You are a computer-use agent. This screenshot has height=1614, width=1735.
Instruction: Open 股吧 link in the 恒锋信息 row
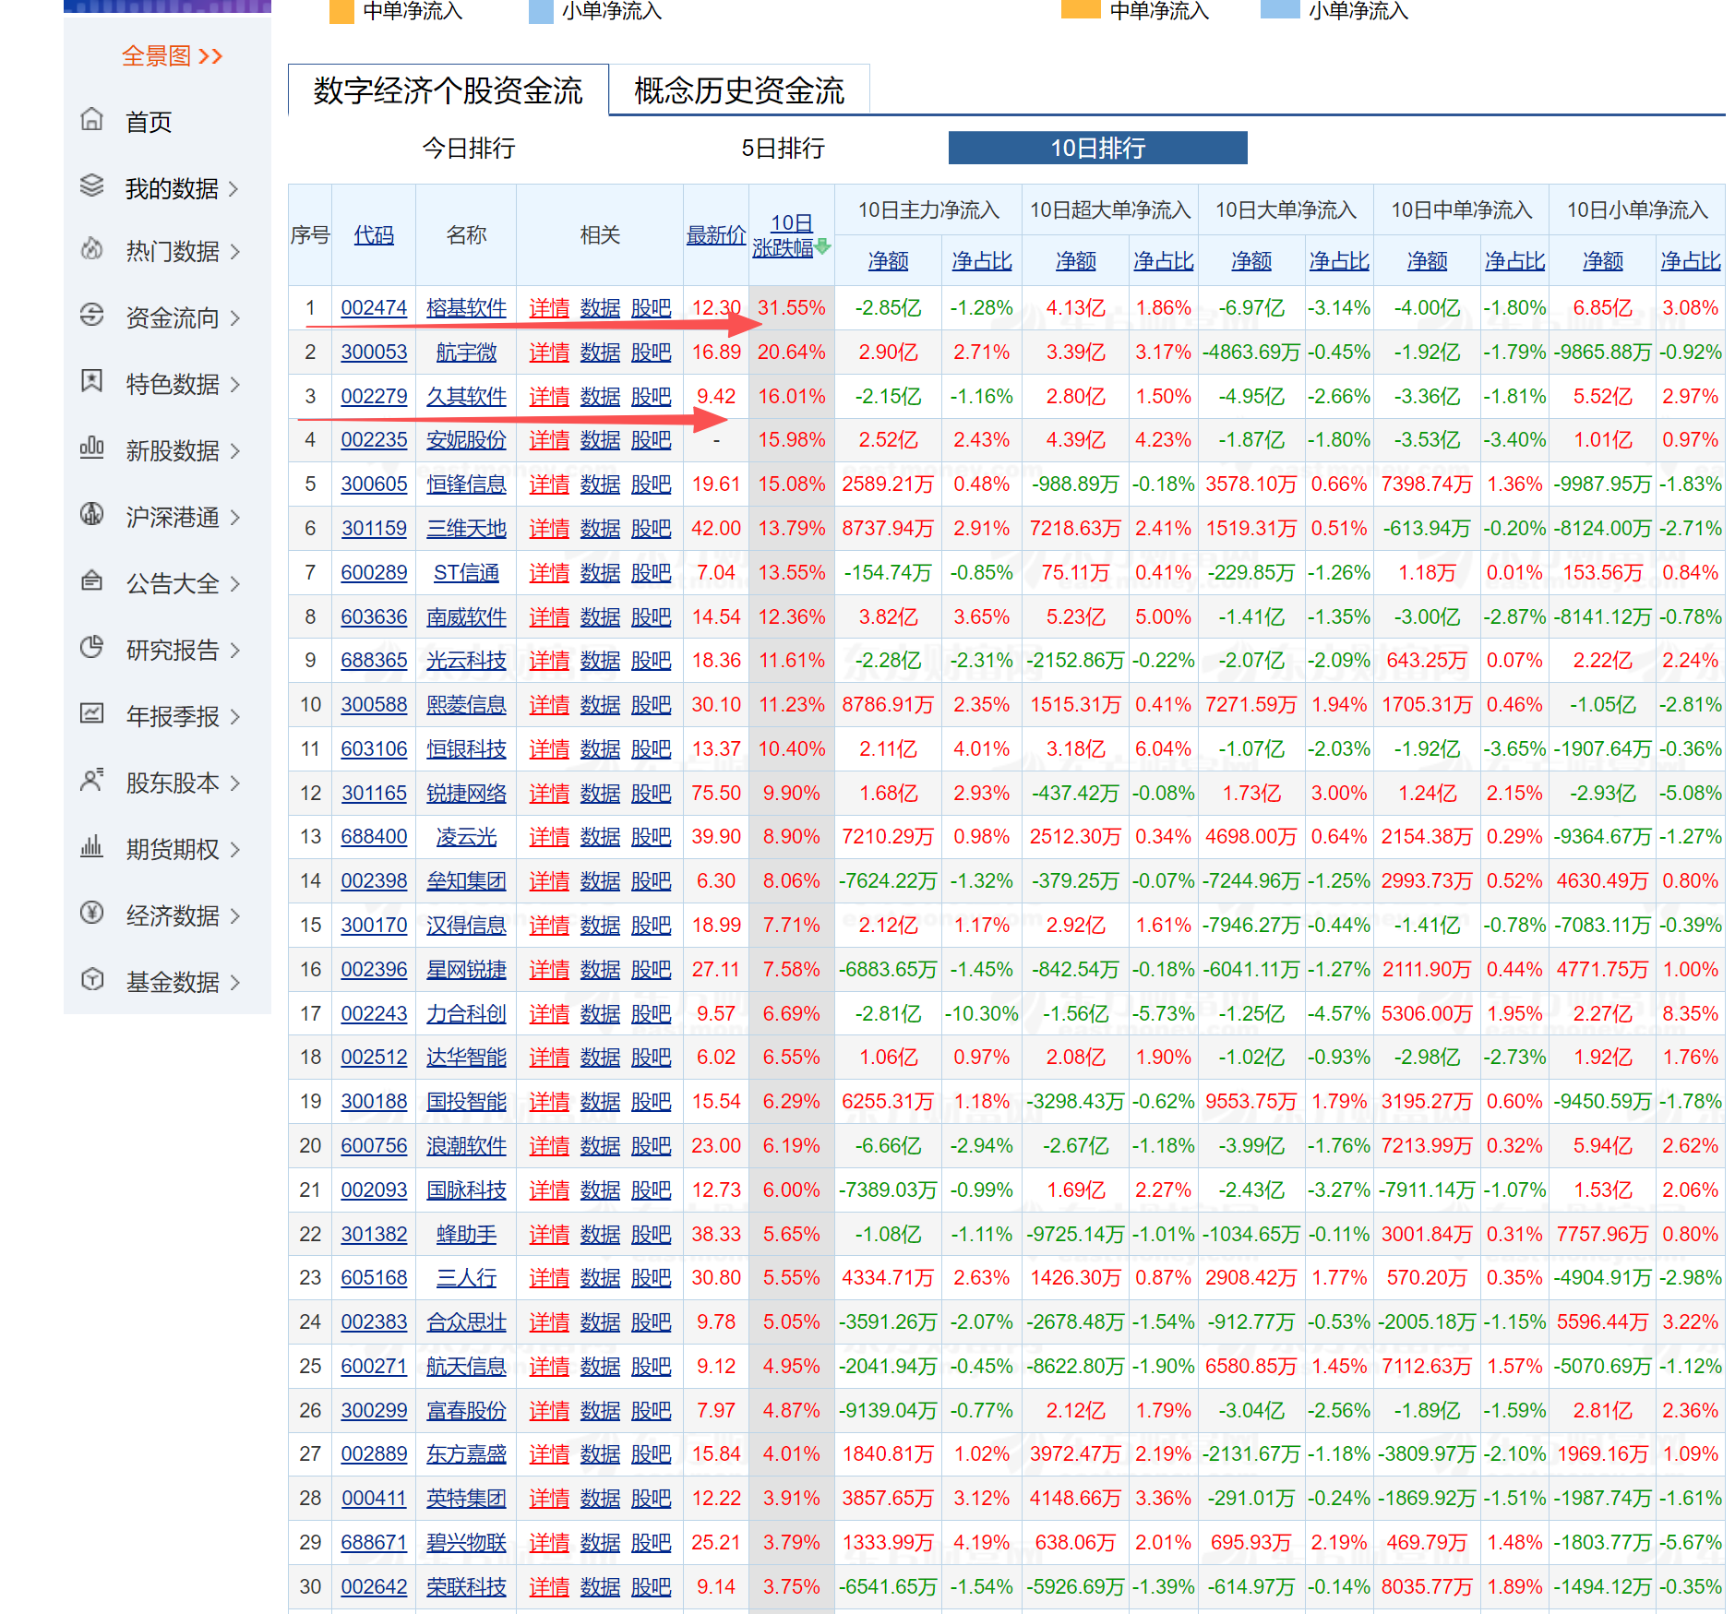pyautogui.click(x=651, y=484)
